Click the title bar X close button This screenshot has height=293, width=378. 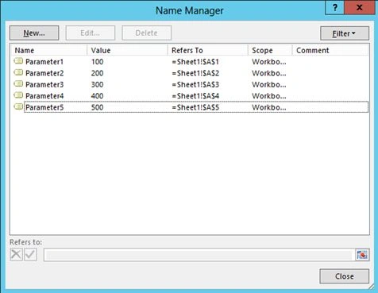[360, 7]
